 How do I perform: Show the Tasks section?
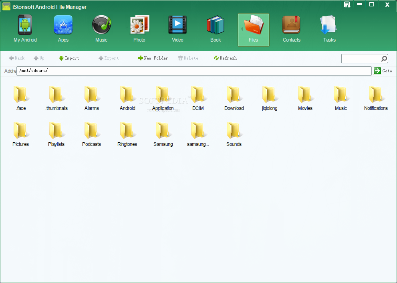tap(329, 29)
